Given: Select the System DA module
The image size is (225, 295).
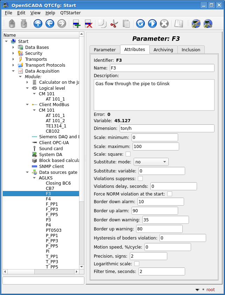Looking at the screenshot, I should [x=50, y=154].
